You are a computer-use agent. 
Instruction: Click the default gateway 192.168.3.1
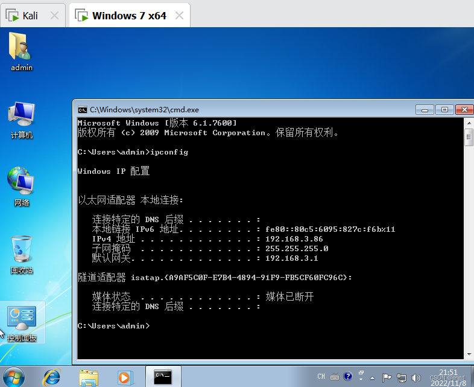click(x=291, y=258)
